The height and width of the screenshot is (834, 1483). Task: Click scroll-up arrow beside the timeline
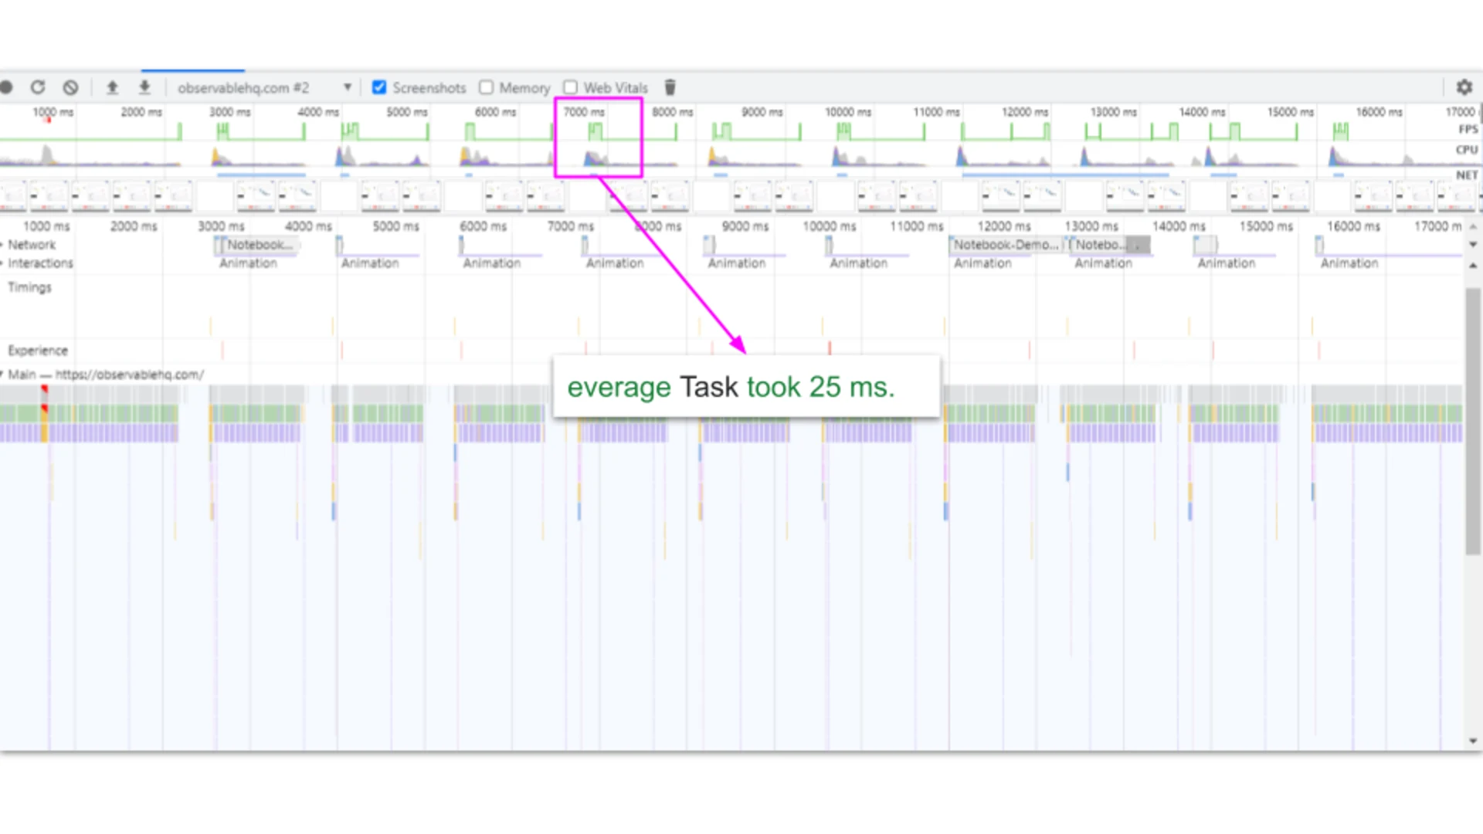coord(1473,226)
